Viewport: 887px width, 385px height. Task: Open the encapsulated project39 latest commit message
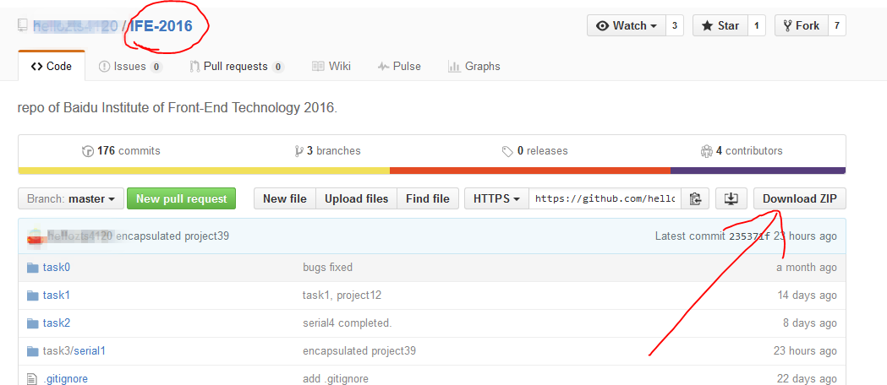tap(172, 236)
